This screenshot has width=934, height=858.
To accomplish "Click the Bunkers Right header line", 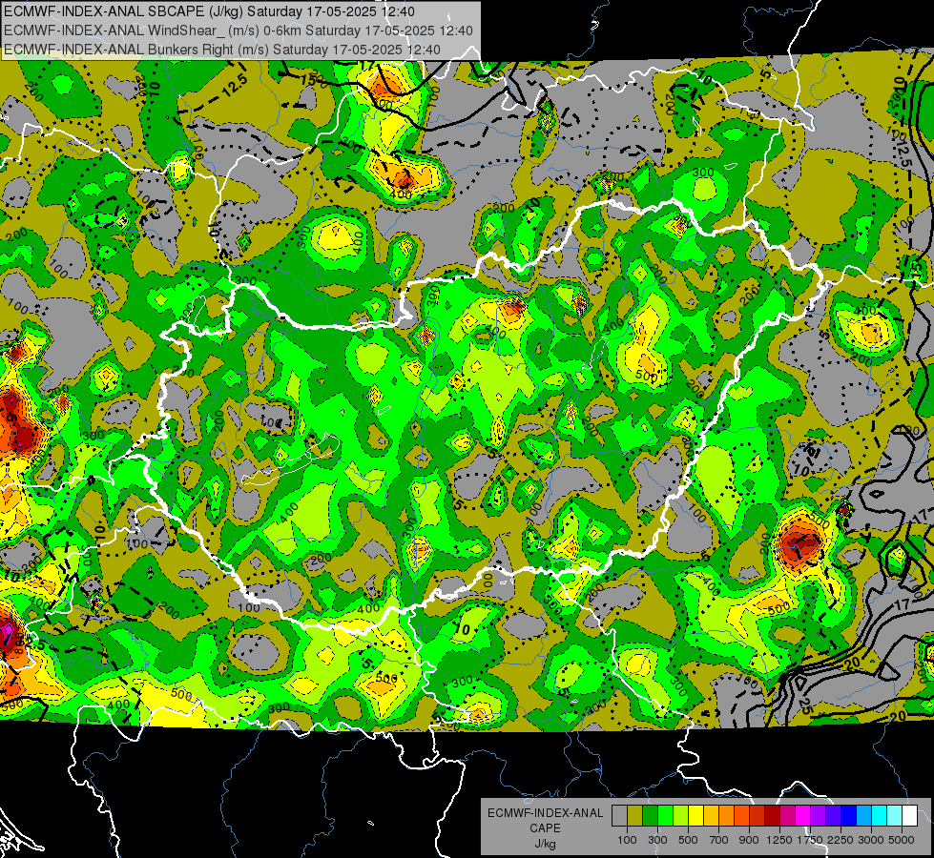I will pyautogui.click(x=222, y=50).
